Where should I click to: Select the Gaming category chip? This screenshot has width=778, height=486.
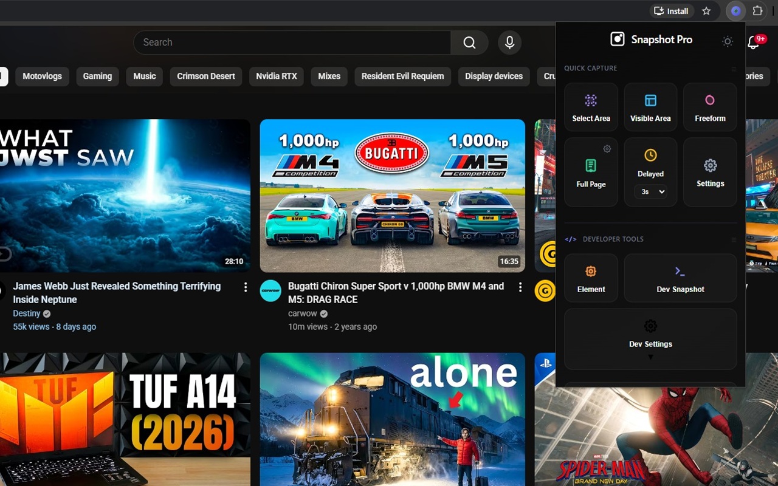coord(97,77)
